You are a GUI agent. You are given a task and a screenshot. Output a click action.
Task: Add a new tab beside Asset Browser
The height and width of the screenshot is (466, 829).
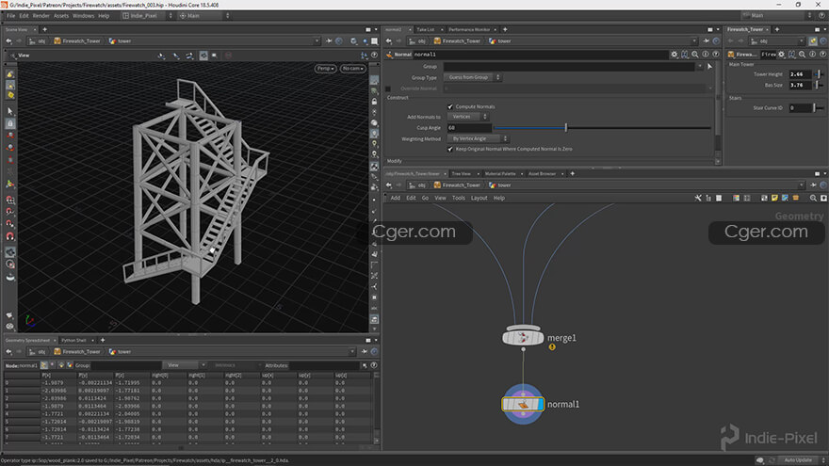click(572, 174)
